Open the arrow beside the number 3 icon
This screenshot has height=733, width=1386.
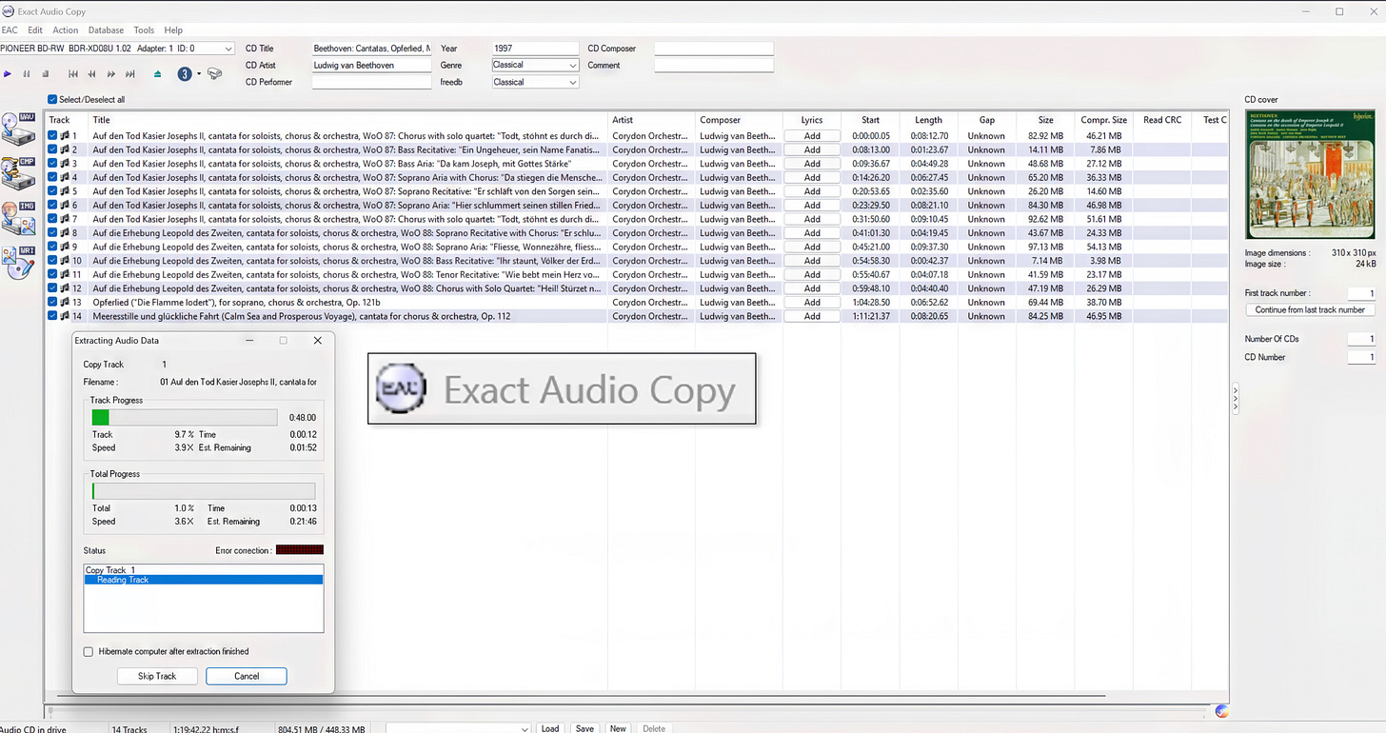point(199,74)
